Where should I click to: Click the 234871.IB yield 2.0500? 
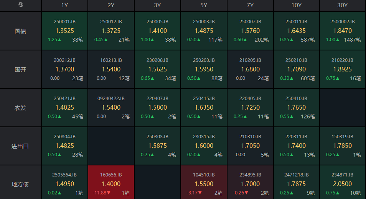[343, 184]
